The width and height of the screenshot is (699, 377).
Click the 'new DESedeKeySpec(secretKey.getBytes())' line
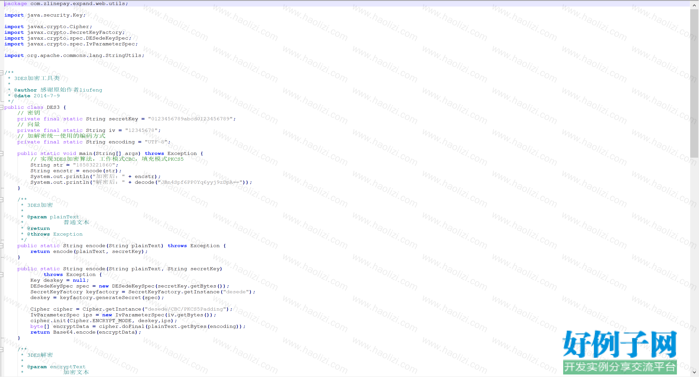click(x=130, y=286)
